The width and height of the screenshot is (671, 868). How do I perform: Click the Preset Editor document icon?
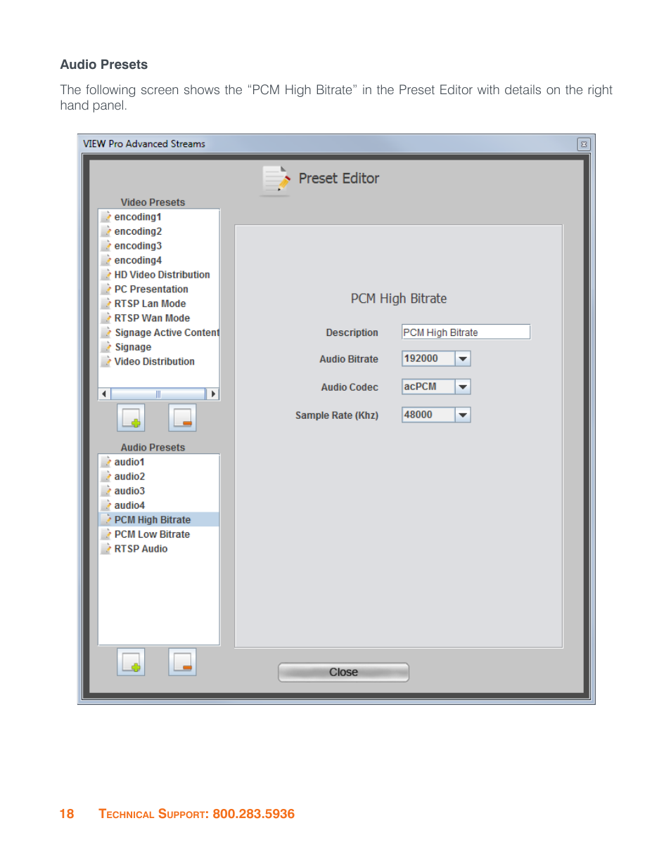276,180
